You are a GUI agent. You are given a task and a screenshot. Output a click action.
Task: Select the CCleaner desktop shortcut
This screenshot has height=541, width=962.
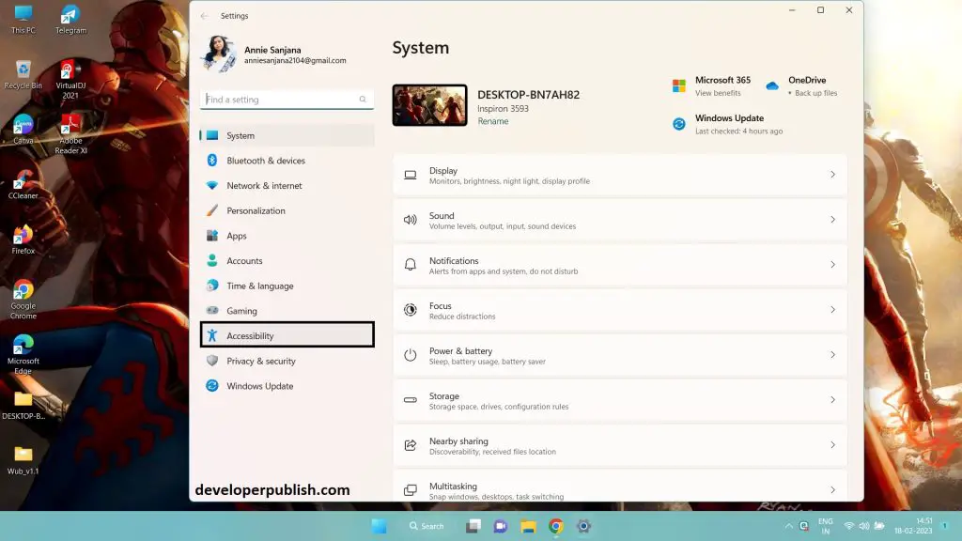pyautogui.click(x=23, y=185)
